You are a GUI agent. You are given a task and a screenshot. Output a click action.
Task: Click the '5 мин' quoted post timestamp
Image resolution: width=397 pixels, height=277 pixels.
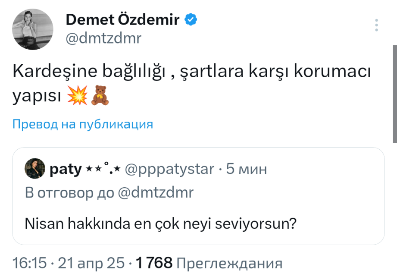tap(247, 169)
